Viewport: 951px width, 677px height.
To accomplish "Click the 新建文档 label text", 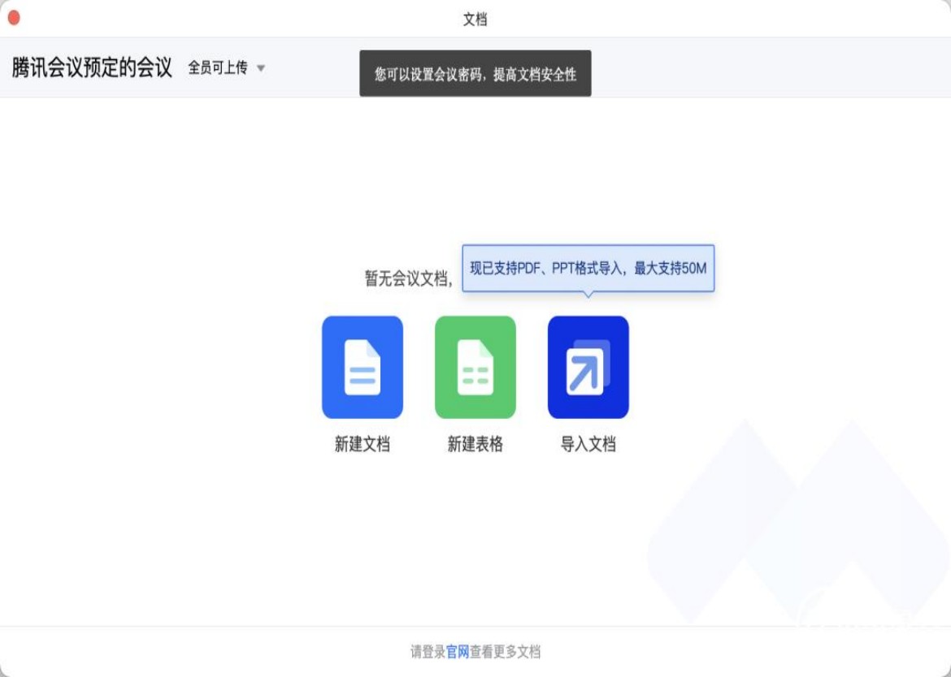I will click(363, 446).
